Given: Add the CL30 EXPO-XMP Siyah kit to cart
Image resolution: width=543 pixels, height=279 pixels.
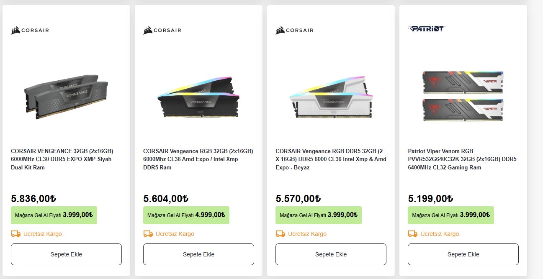Looking at the screenshot, I should coord(66,254).
